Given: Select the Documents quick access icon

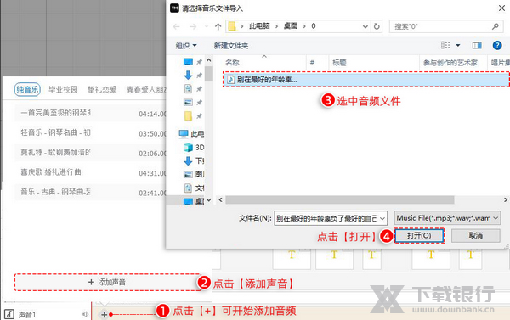Looking at the screenshot, I should (188, 88).
